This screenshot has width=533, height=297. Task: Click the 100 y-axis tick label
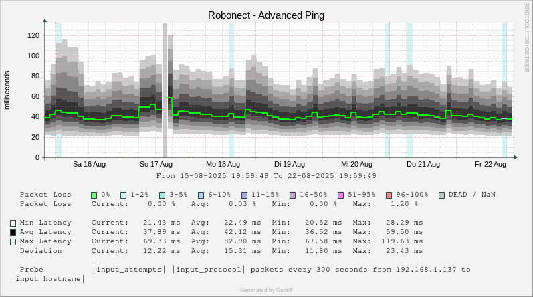point(33,56)
